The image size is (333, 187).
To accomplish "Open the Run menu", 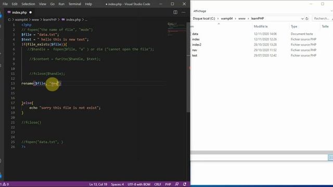I will [61, 4].
